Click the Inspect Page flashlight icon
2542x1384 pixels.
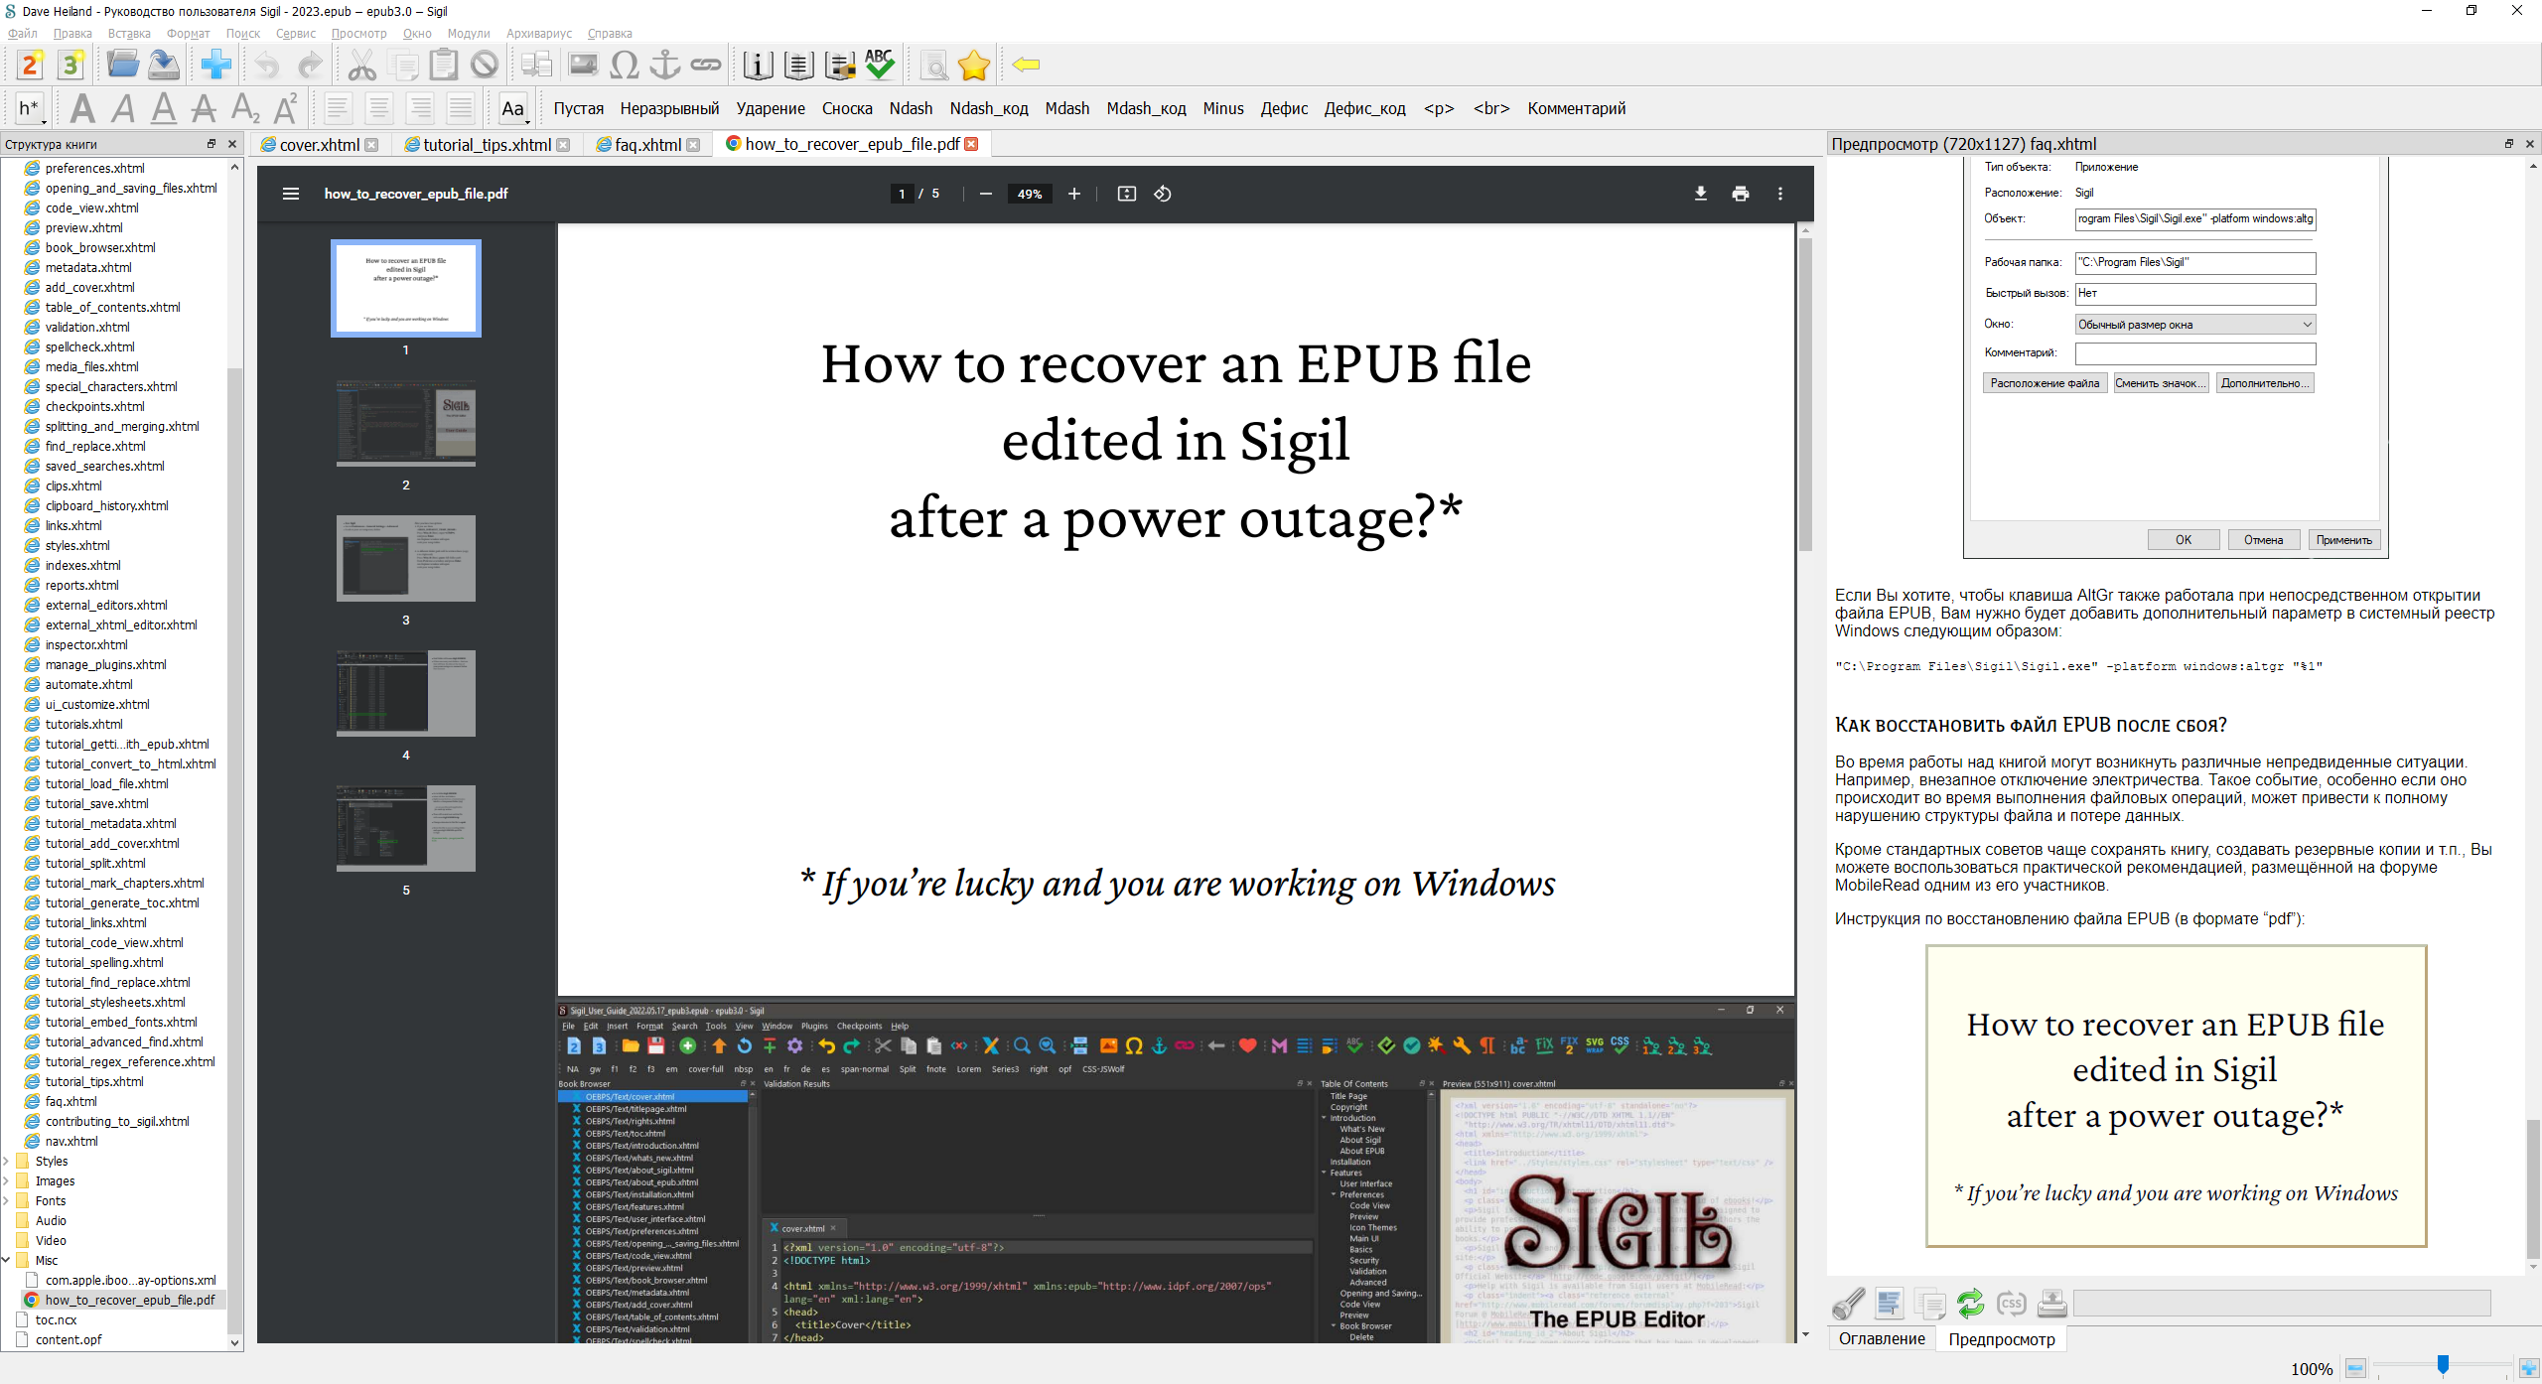(1848, 1303)
